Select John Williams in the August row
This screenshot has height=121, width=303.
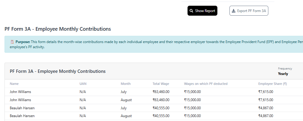pyautogui.click(x=21, y=100)
